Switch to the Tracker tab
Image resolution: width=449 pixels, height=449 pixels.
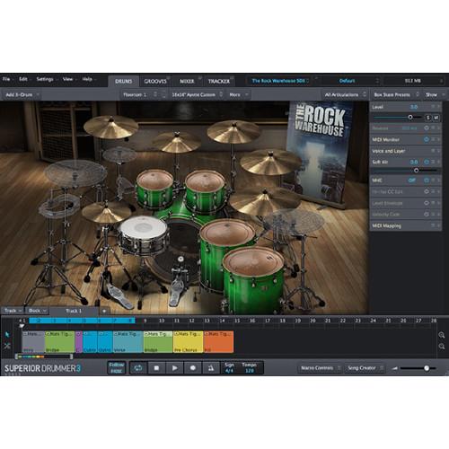point(219,81)
